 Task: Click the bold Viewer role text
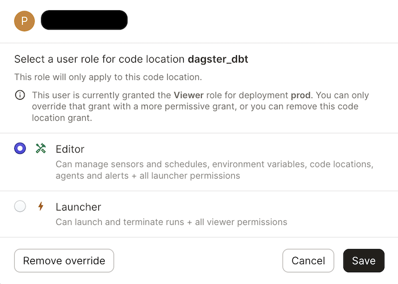pyautogui.click(x=187, y=95)
